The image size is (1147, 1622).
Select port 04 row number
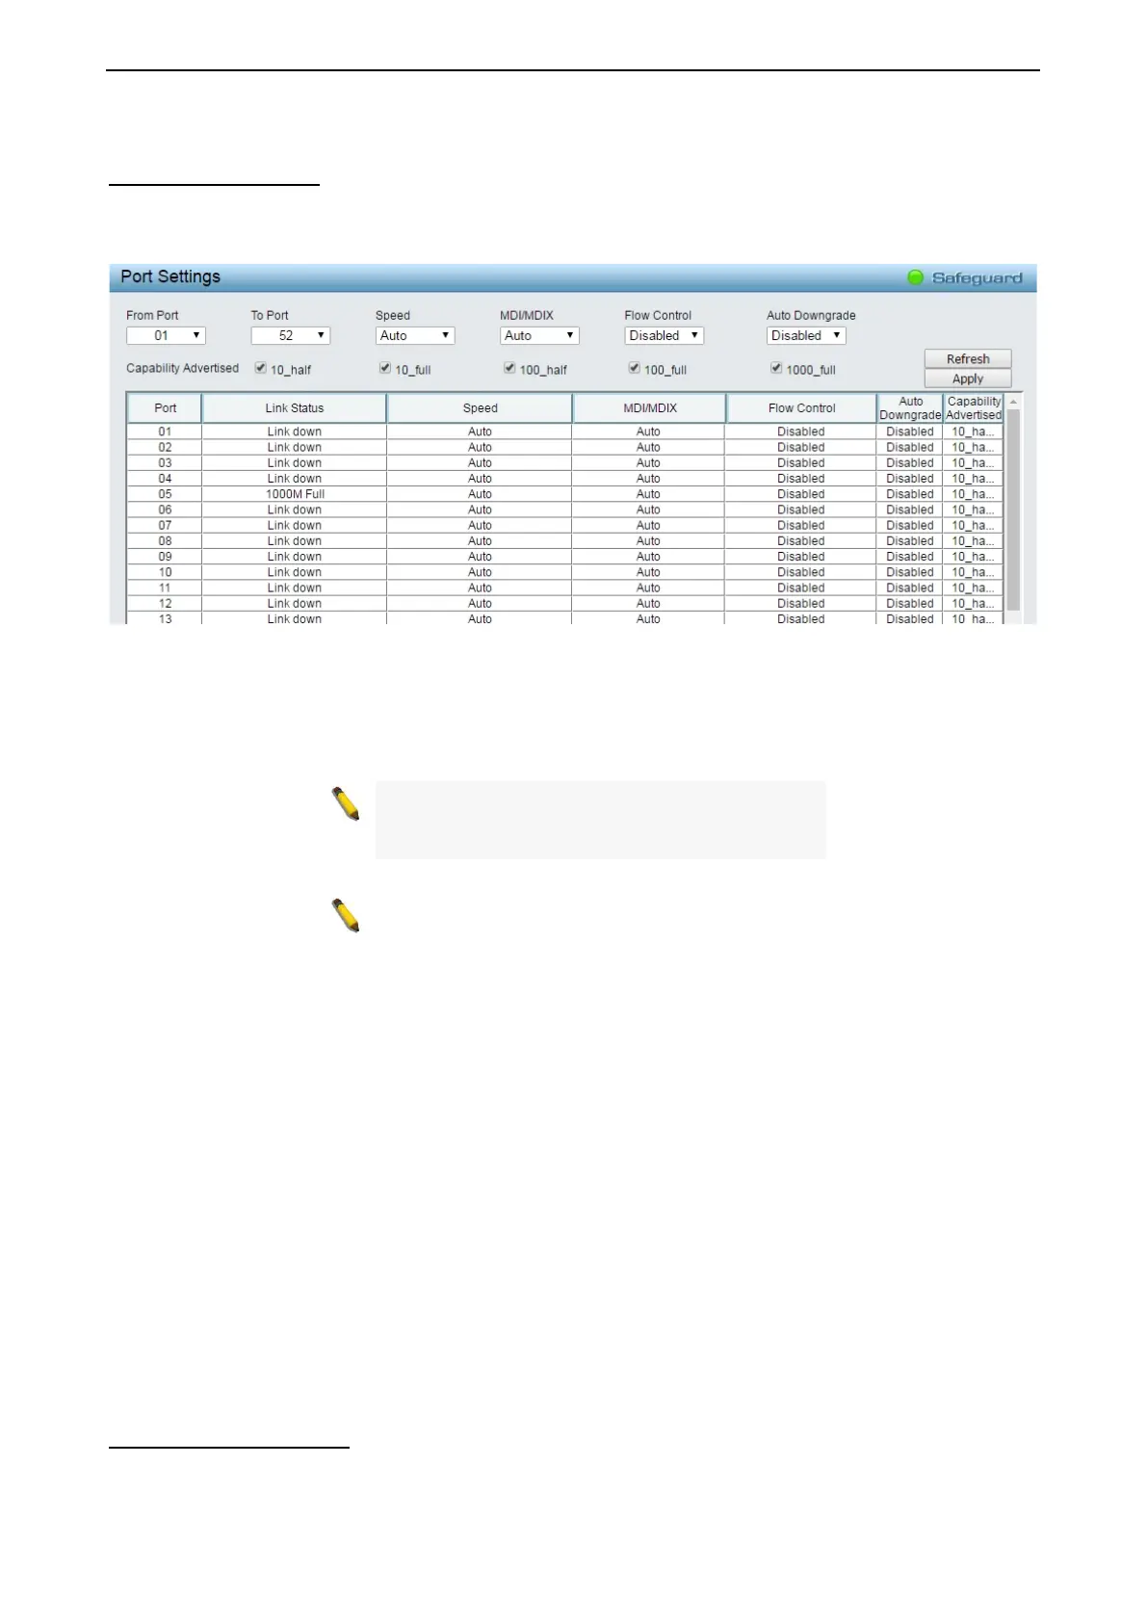tap(165, 479)
